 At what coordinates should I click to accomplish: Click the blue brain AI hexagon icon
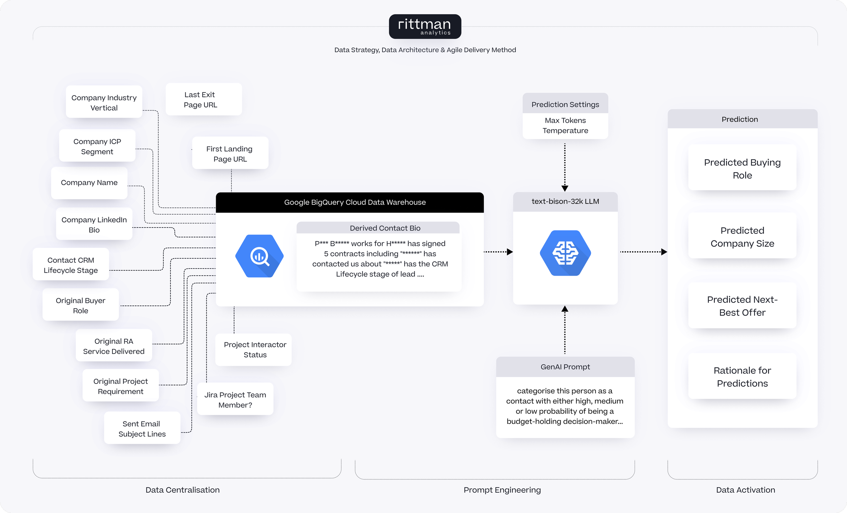pos(565,253)
